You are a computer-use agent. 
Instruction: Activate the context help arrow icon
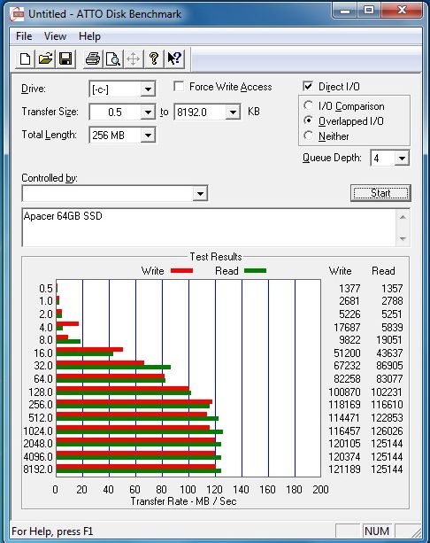click(x=174, y=58)
